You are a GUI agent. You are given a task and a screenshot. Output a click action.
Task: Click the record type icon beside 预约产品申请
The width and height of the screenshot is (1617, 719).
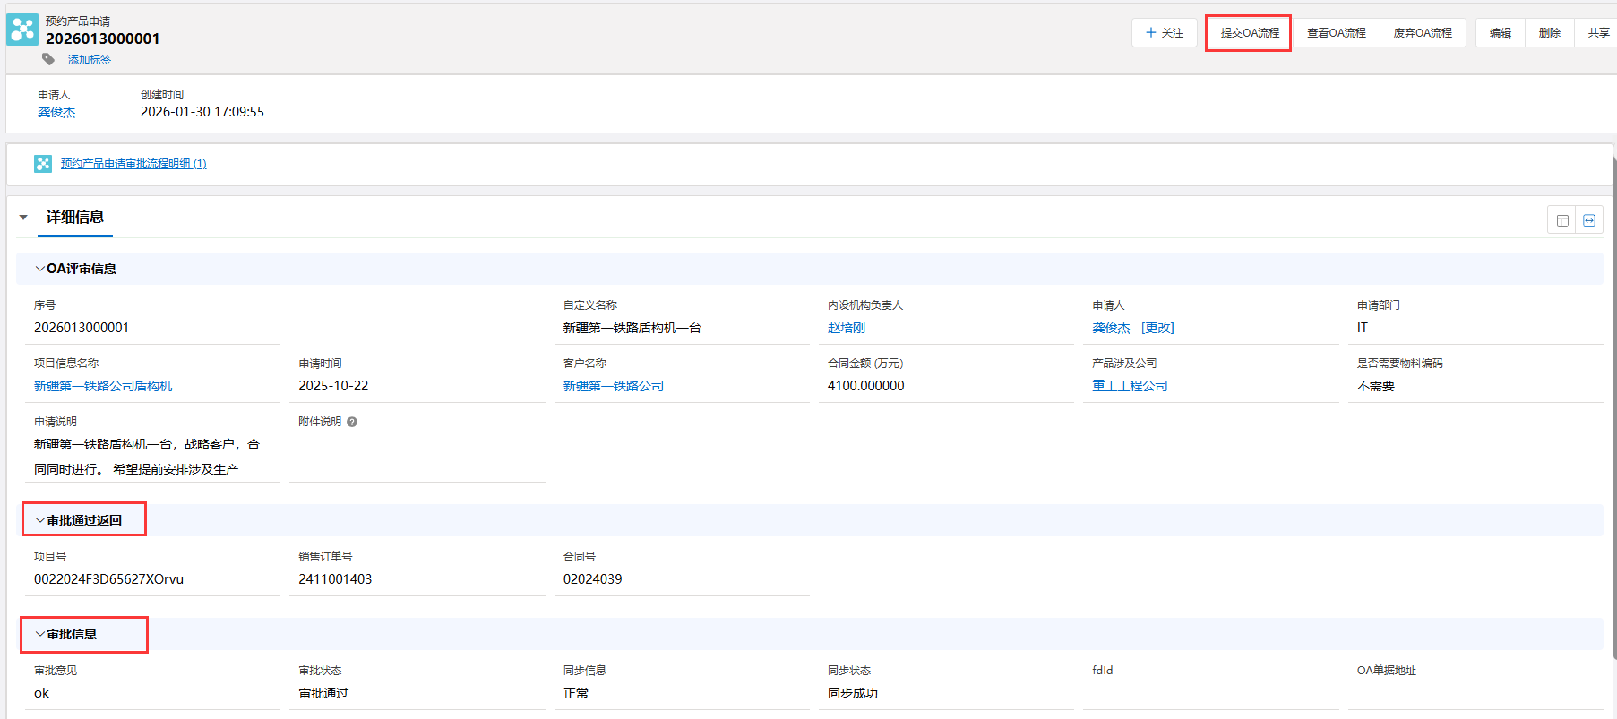point(22,30)
